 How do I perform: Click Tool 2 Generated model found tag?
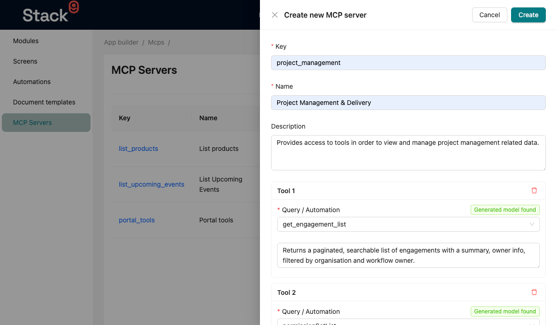[x=505, y=312]
